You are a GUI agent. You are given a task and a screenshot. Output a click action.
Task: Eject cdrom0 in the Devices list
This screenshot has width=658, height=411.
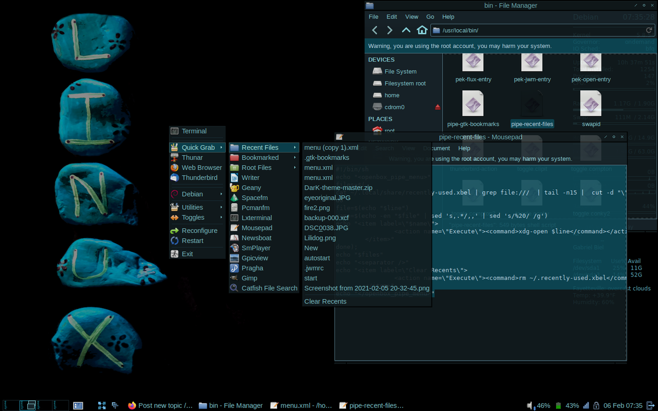[437, 107]
